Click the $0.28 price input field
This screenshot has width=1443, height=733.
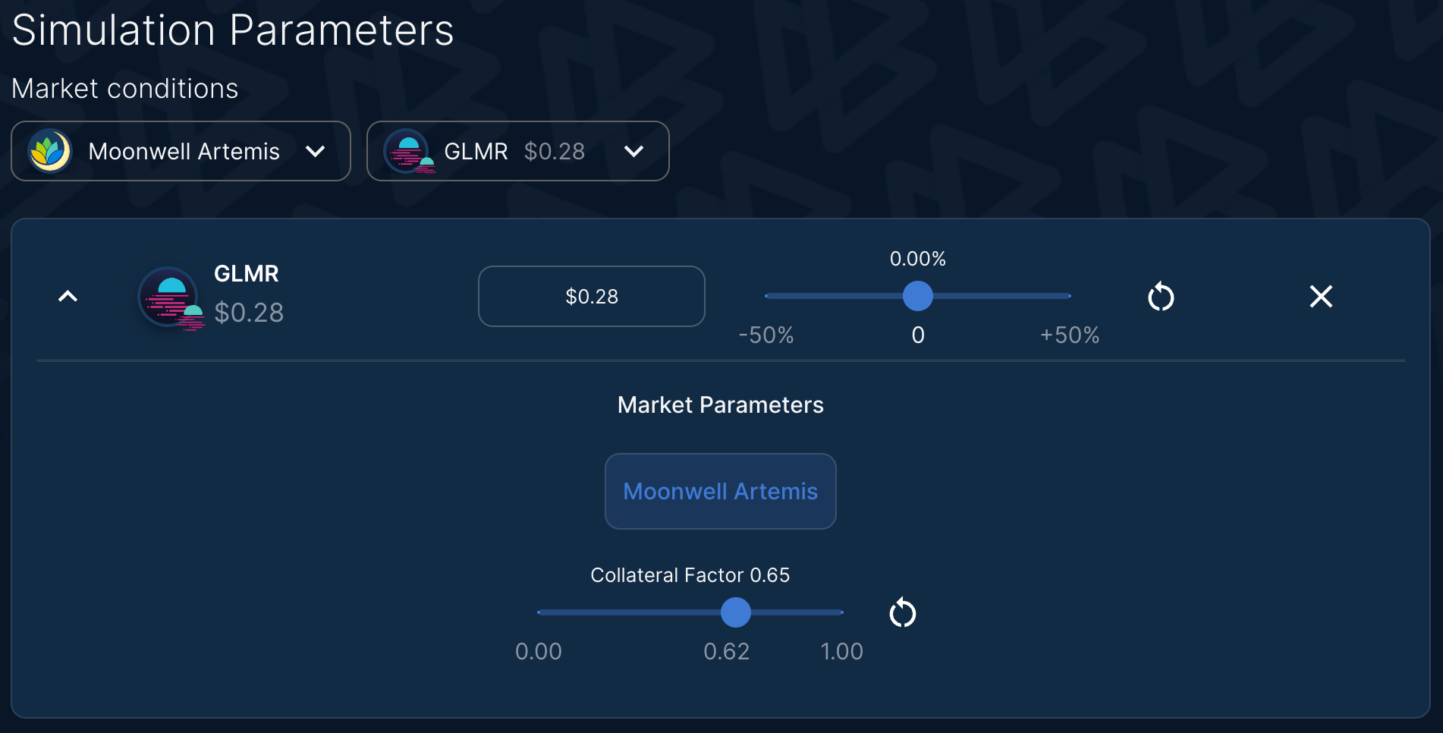click(x=591, y=296)
